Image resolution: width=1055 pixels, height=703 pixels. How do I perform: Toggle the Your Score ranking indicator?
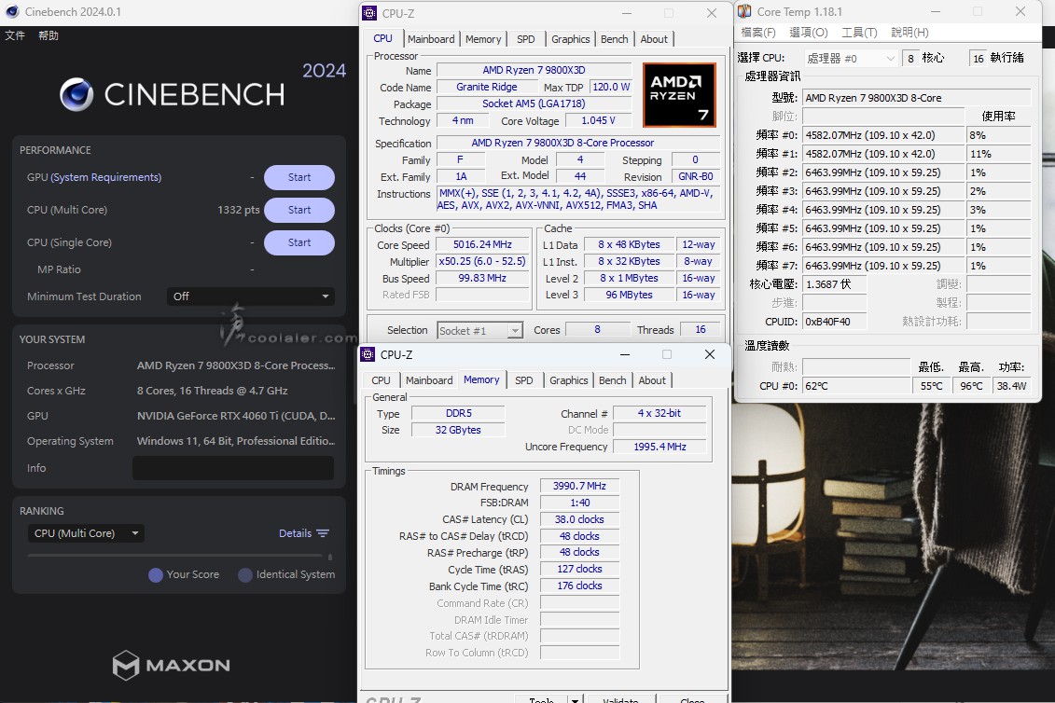click(156, 575)
